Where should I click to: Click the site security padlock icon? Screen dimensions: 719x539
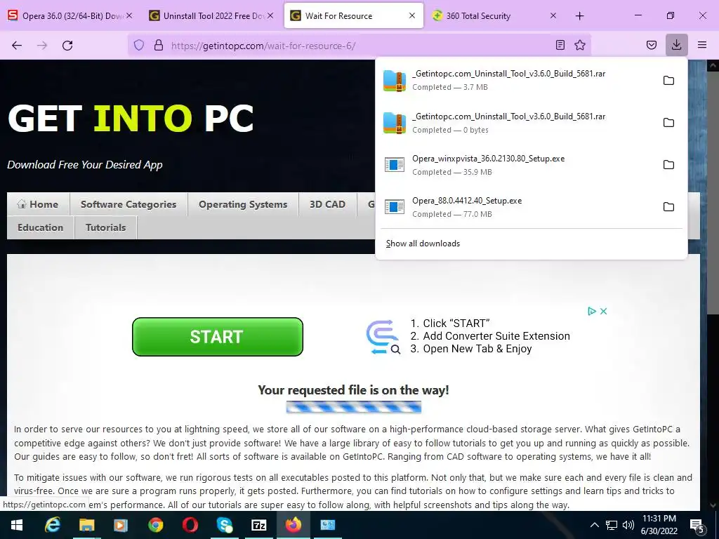159,45
